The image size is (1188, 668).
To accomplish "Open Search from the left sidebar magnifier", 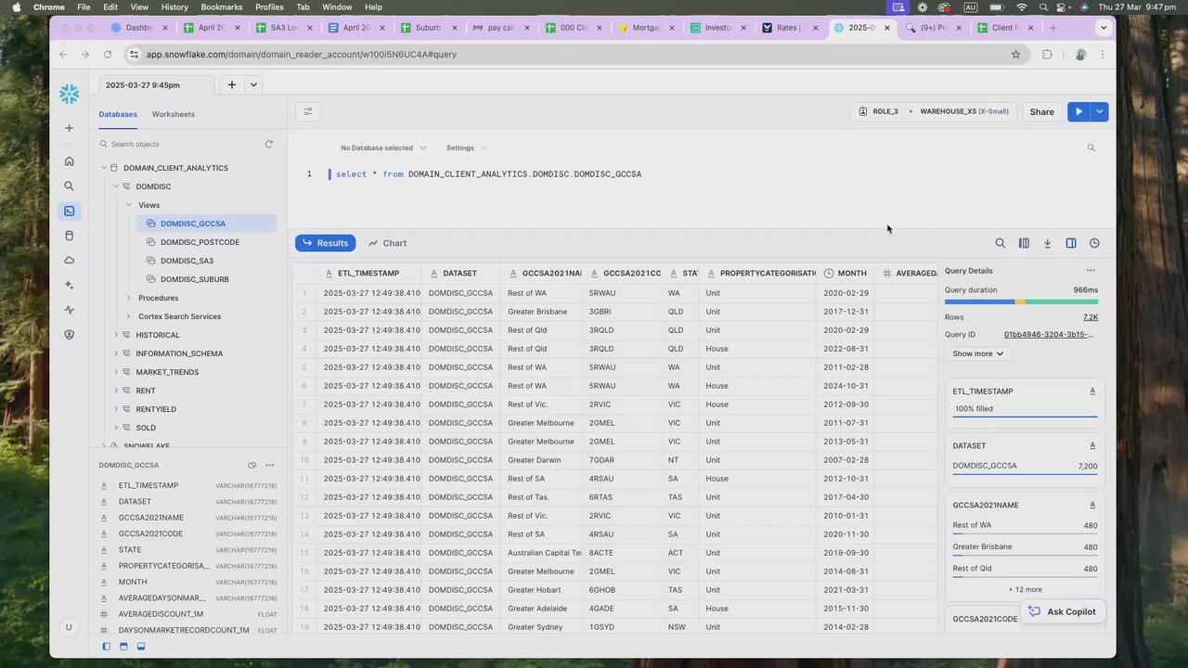I will coord(69,186).
